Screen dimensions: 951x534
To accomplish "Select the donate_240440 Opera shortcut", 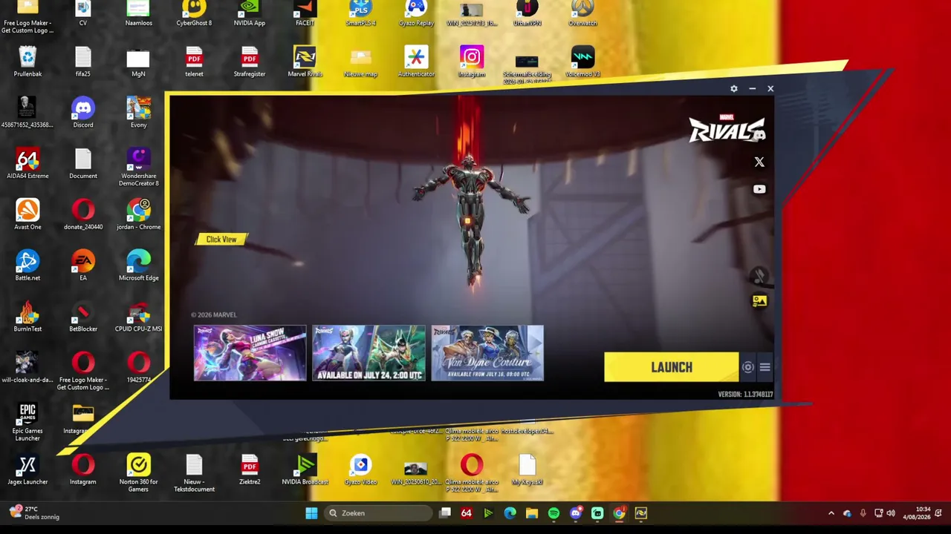I will coord(83,214).
